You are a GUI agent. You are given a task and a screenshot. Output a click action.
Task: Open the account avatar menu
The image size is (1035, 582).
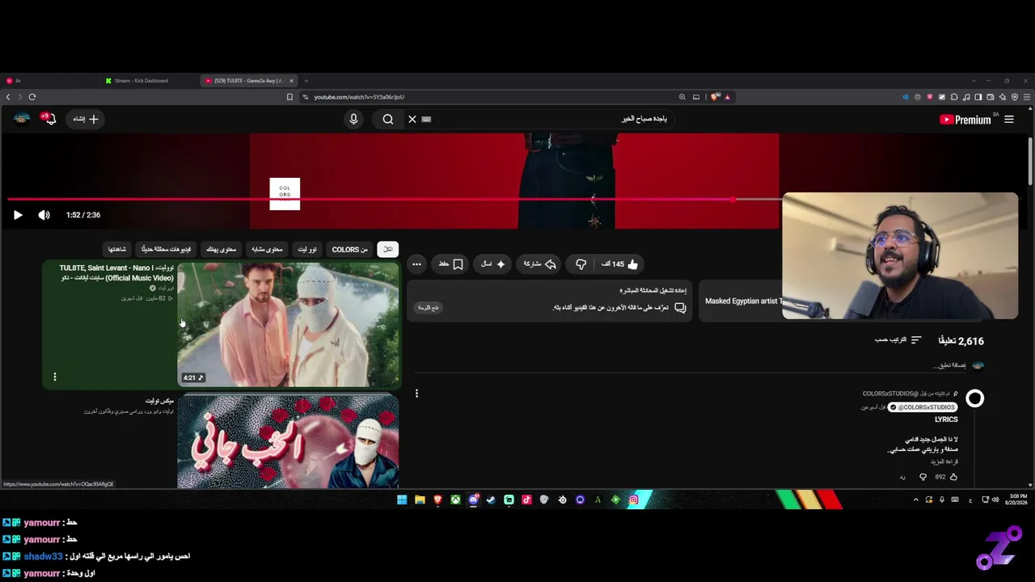tap(22, 119)
